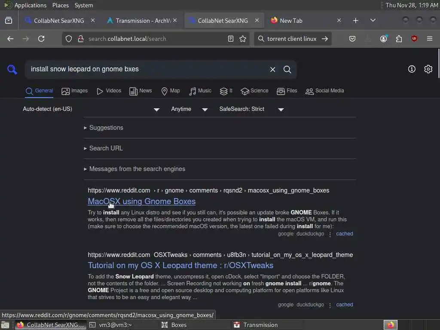Open a new tab with plus button
This screenshot has width=440, height=330.
(x=355, y=21)
